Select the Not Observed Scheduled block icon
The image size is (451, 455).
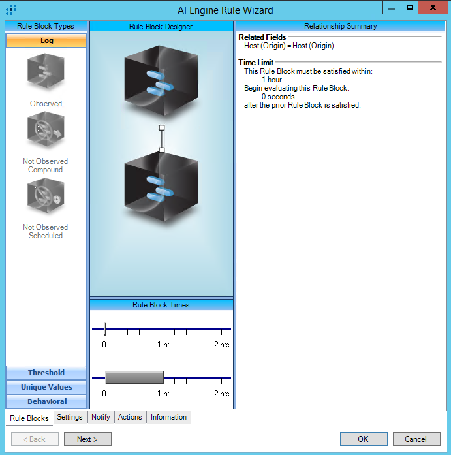tap(46, 198)
